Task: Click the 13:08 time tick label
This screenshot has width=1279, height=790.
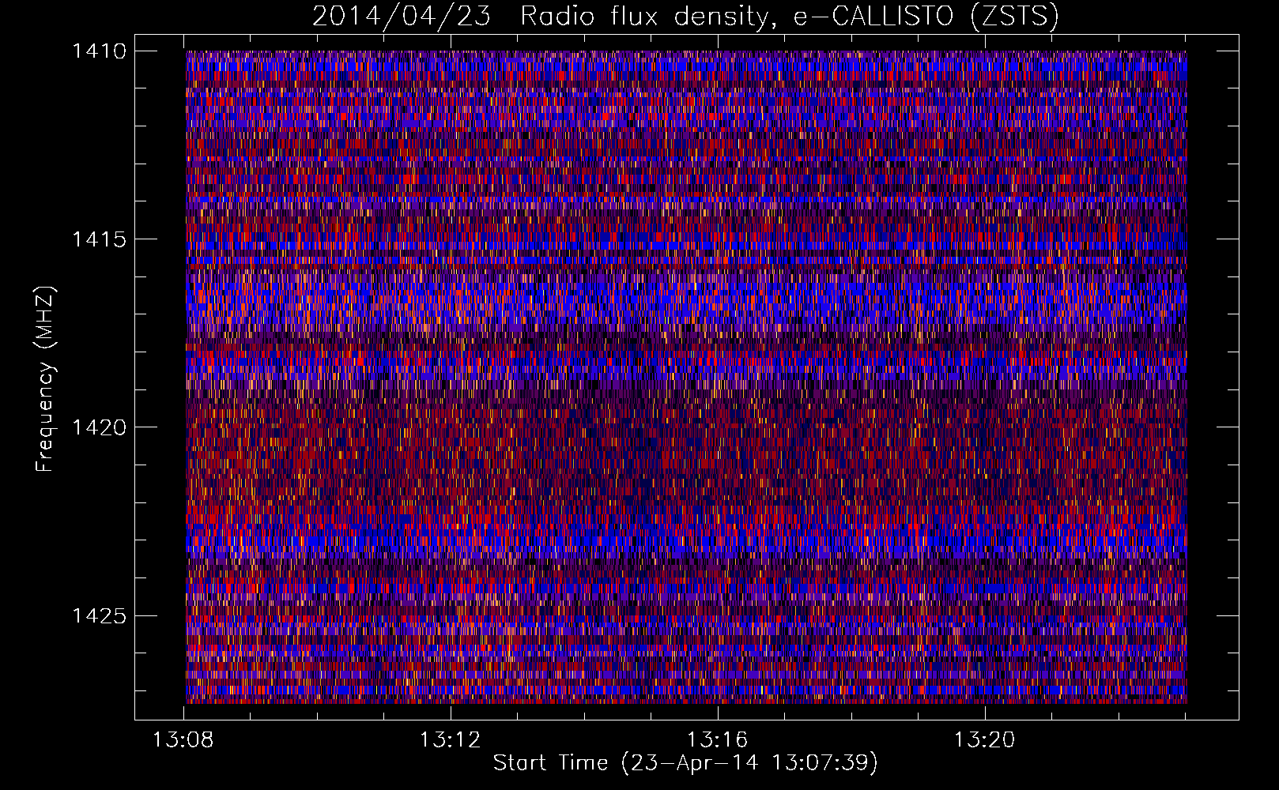Action: [x=183, y=739]
